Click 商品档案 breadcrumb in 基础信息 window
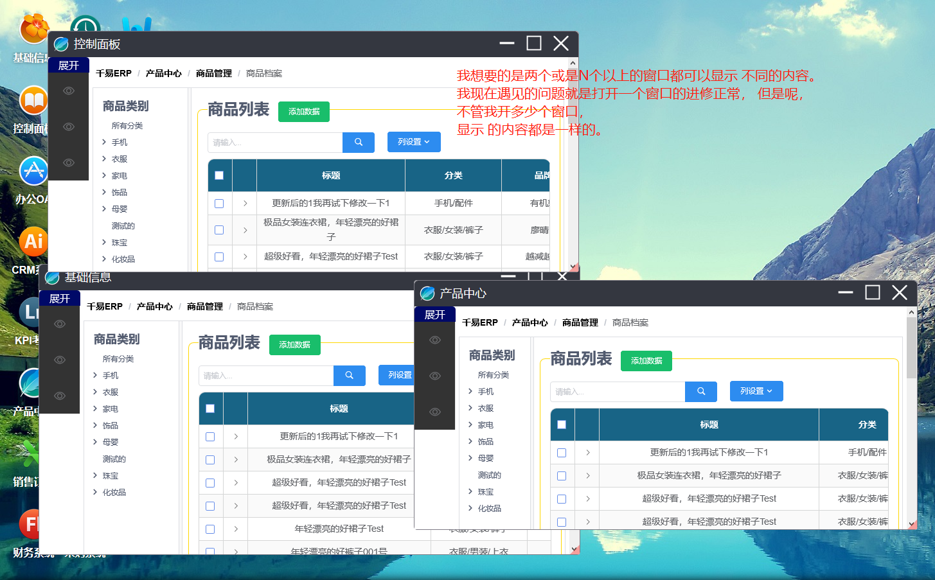The height and width of the screenshot is (580, 935). [x=255, y=307]
